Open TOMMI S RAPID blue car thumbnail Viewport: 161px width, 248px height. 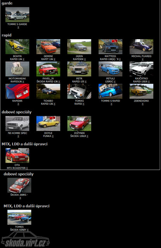pyautogui.click(x=110, y=91)
